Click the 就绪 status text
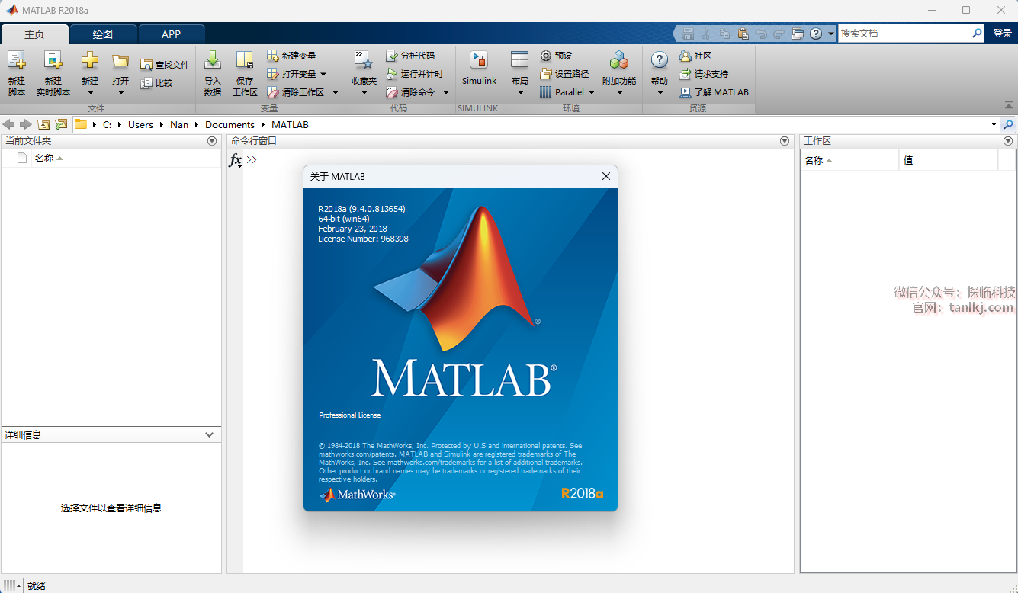The image size is (1018, 593). [37, 586]
